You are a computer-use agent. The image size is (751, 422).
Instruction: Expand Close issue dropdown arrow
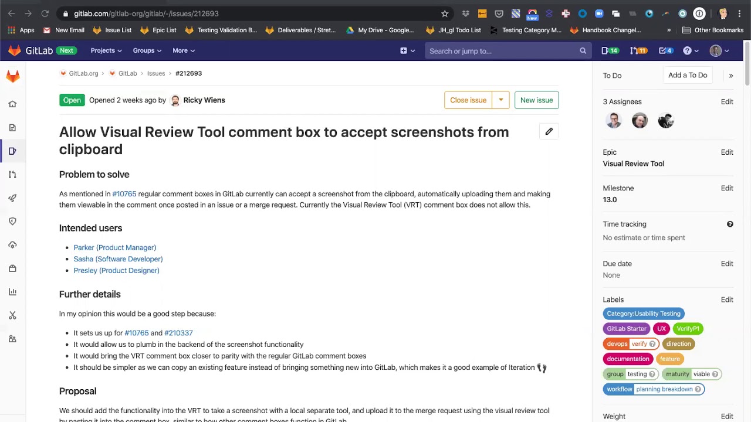[x=500, y=100]
